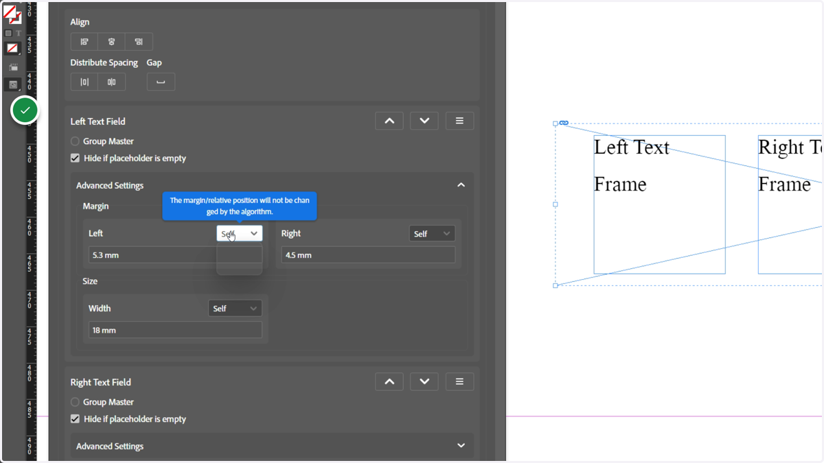Click the first Distribute Spacing icon
Screen dimensions: 824x463
coord(84,82)
